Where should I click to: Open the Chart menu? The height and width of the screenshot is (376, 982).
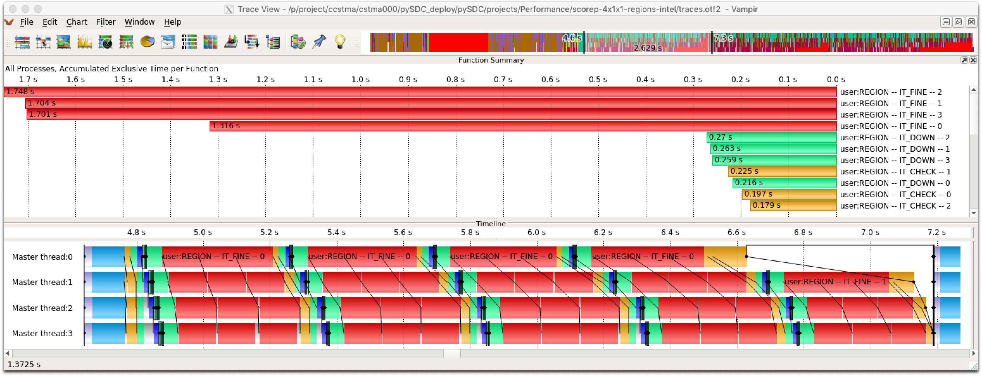coord(77,22)
